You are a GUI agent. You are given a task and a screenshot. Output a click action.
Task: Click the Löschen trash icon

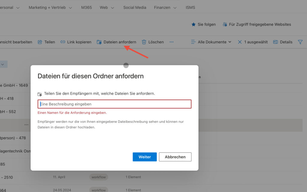pyautogui.click(x=144, y=42)
